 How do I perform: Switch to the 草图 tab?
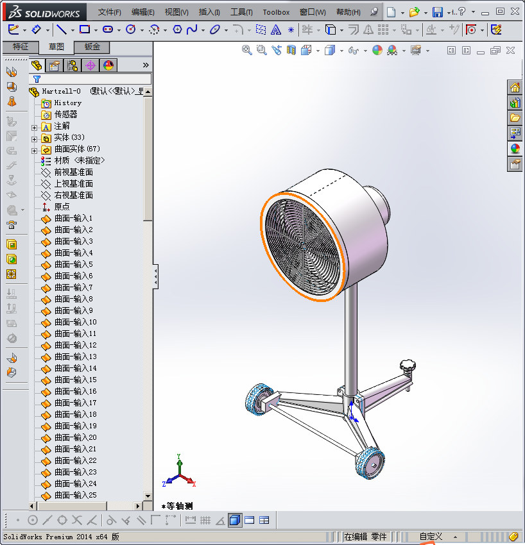56,47
